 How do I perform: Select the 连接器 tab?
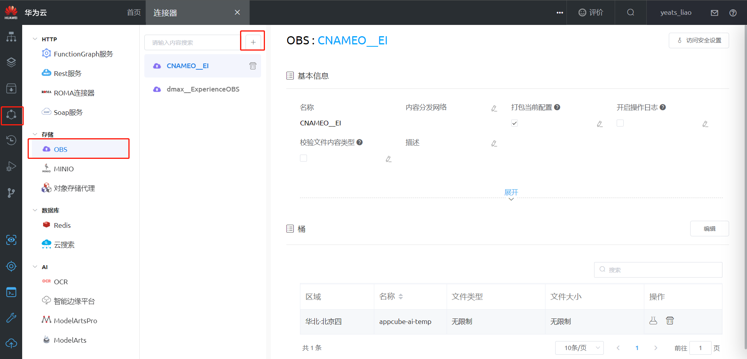click(165, 12)
